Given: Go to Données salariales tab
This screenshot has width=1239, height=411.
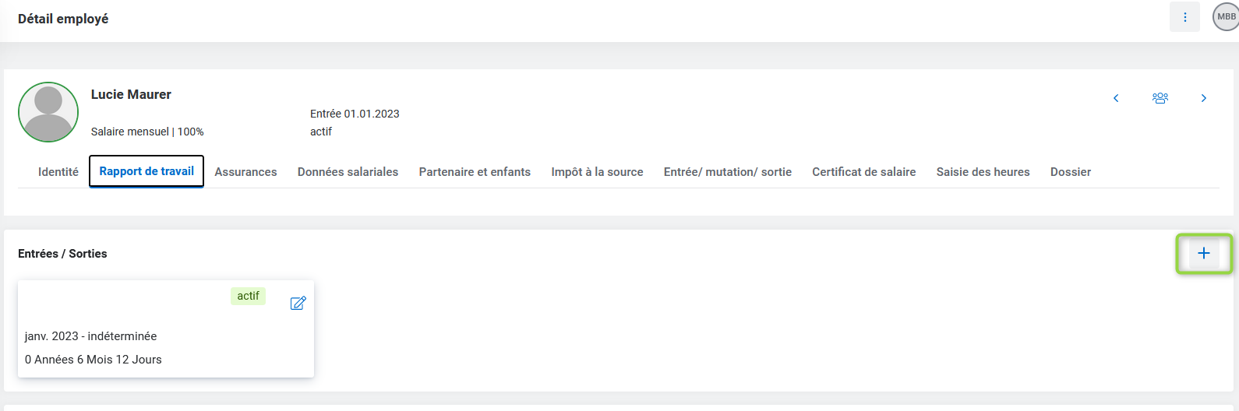Looking at the screenshot, I should pos(348,172).
